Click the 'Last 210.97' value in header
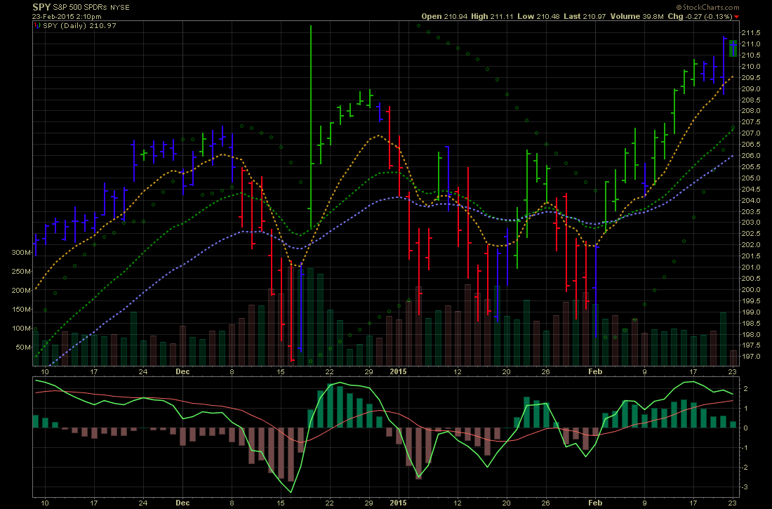Viewport: 772px width, 509px height. [585, 16]
